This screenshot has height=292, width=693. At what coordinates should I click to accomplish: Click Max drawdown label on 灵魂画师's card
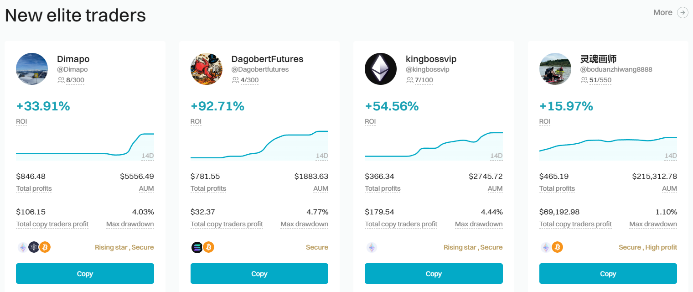pyautogui.click(x=653, y=224)
